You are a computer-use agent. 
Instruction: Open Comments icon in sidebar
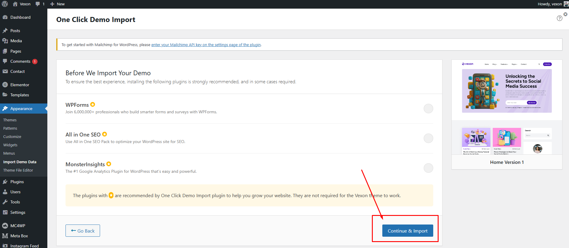(x=5, y=61)
